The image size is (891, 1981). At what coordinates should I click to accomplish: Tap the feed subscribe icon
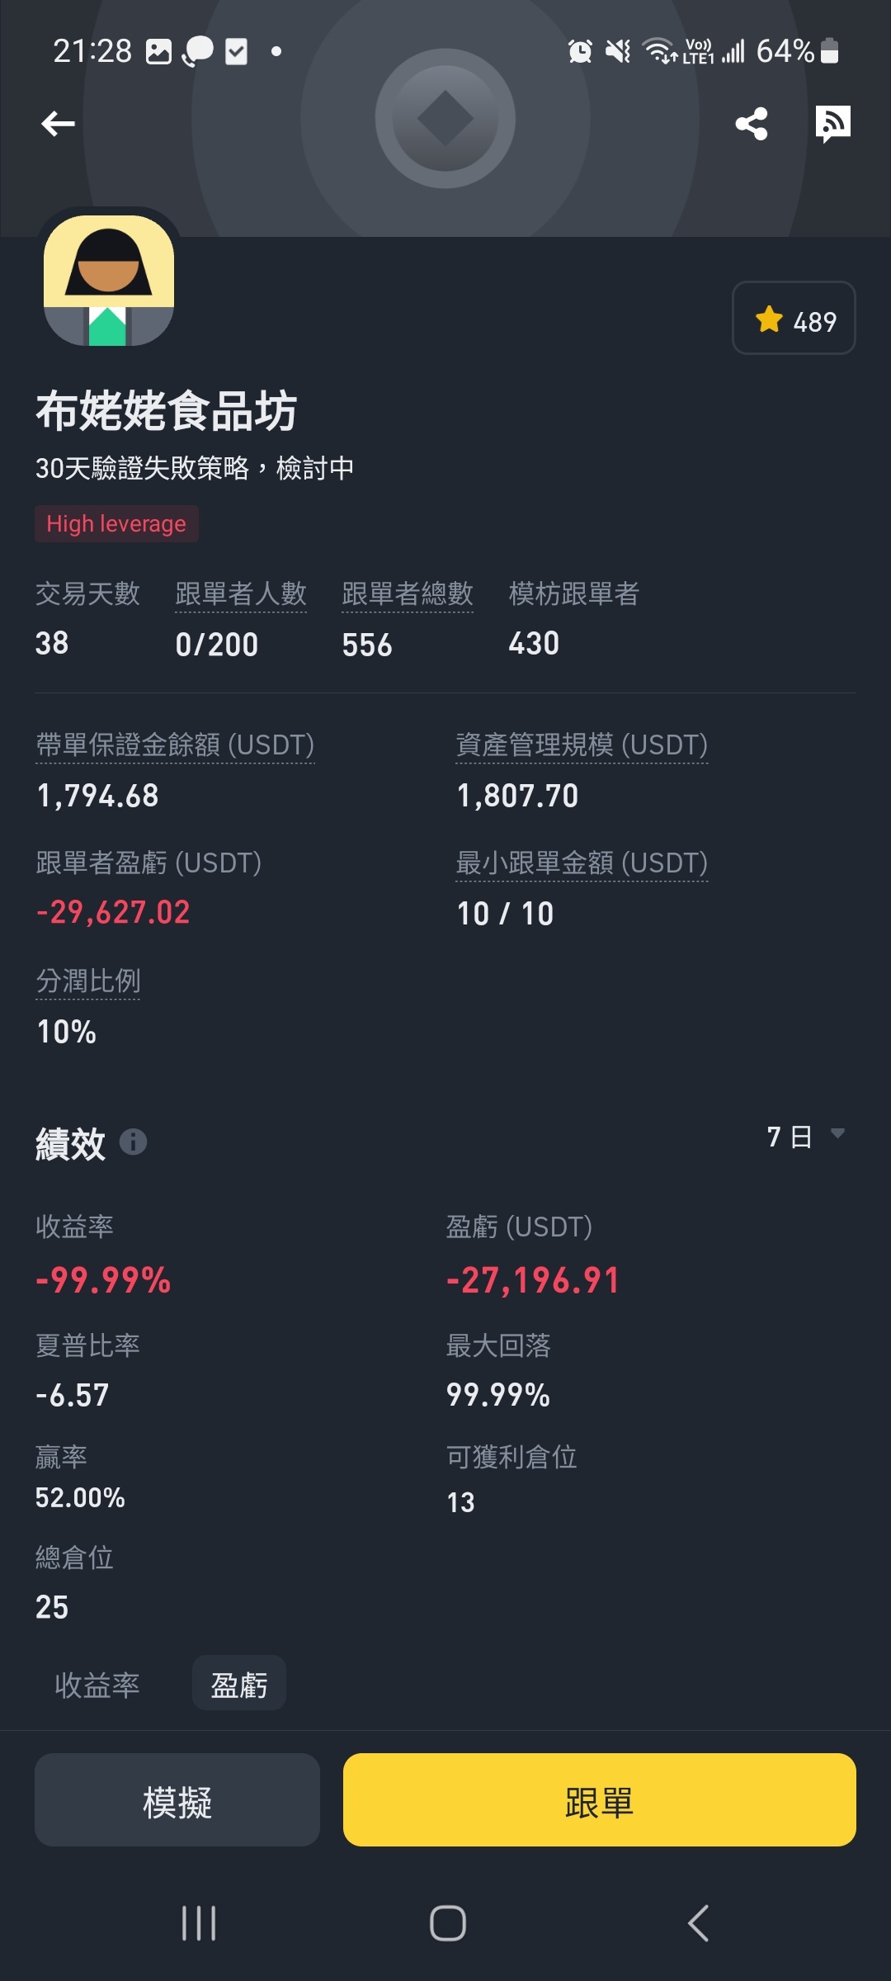pos(832,124)
